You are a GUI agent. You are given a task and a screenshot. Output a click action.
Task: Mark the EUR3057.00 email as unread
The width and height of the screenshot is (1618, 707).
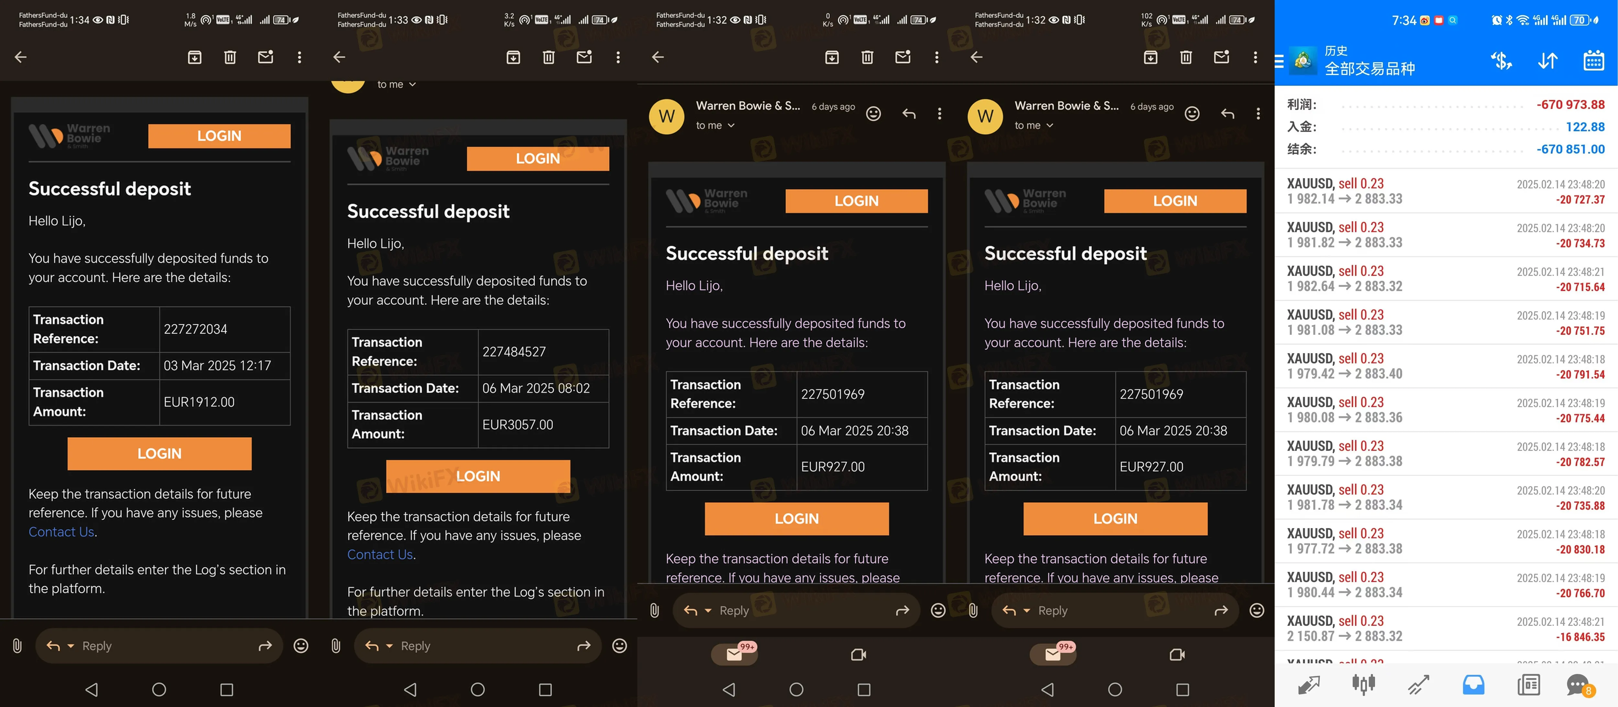click(x=584, y=57)
